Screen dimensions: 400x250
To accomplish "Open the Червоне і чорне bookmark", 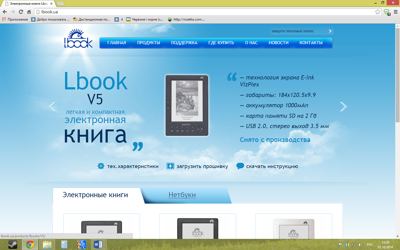I will (145, 19).
